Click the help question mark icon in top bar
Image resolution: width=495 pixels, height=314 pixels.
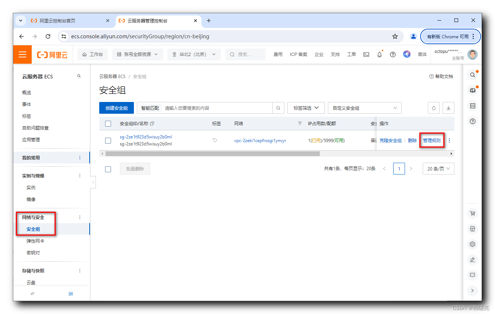click(x=393, y=54)
